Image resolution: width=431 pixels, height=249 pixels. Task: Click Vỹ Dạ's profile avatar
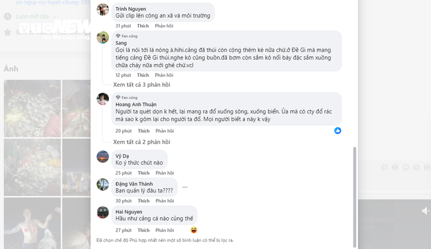(x=103, y=156)
